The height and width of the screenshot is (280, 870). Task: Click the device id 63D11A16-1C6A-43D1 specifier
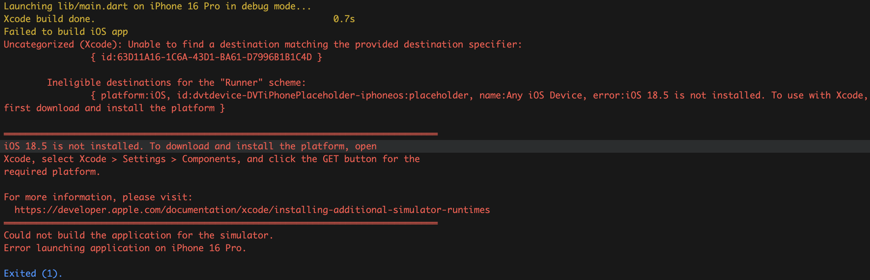(206, 57)
